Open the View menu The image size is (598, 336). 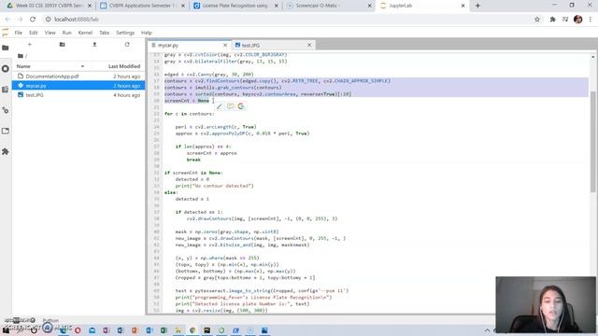[50, 33]
